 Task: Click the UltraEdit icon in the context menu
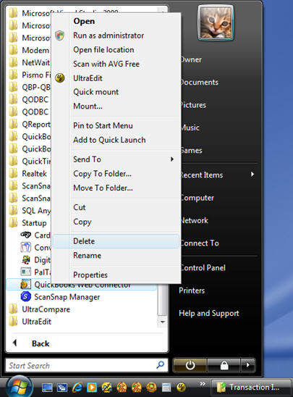point(60,78)
